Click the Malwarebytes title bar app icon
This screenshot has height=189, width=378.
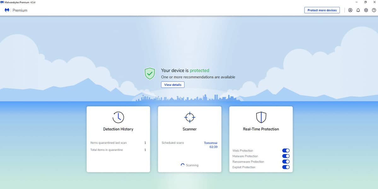(2, 2)
